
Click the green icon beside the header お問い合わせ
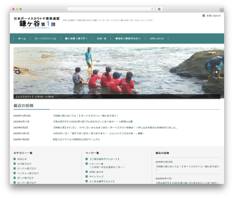[204, 15]
